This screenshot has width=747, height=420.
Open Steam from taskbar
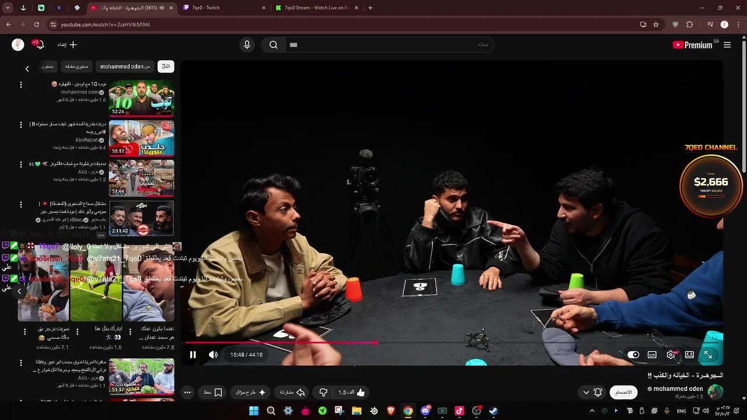pyautogui.click(x=493, y=411)
